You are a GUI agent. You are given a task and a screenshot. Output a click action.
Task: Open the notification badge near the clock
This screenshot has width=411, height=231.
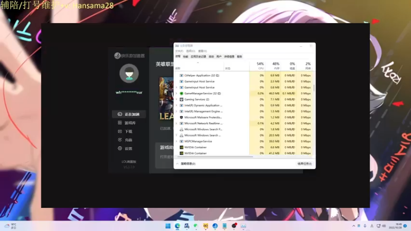tap(405, 226)
